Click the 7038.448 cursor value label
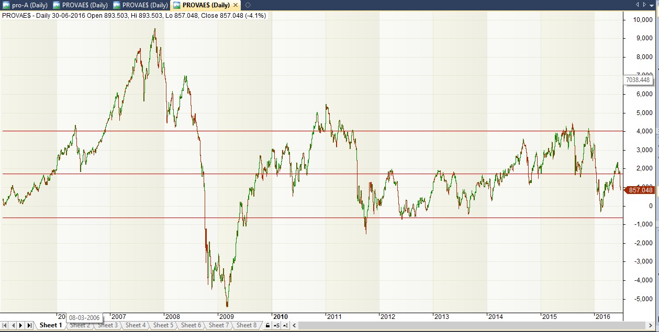This screenshot has width=659, height=332. coord(639,80)
